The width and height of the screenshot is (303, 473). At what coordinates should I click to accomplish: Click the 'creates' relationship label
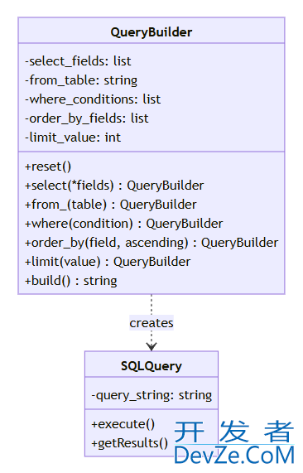tap(151, 323)
